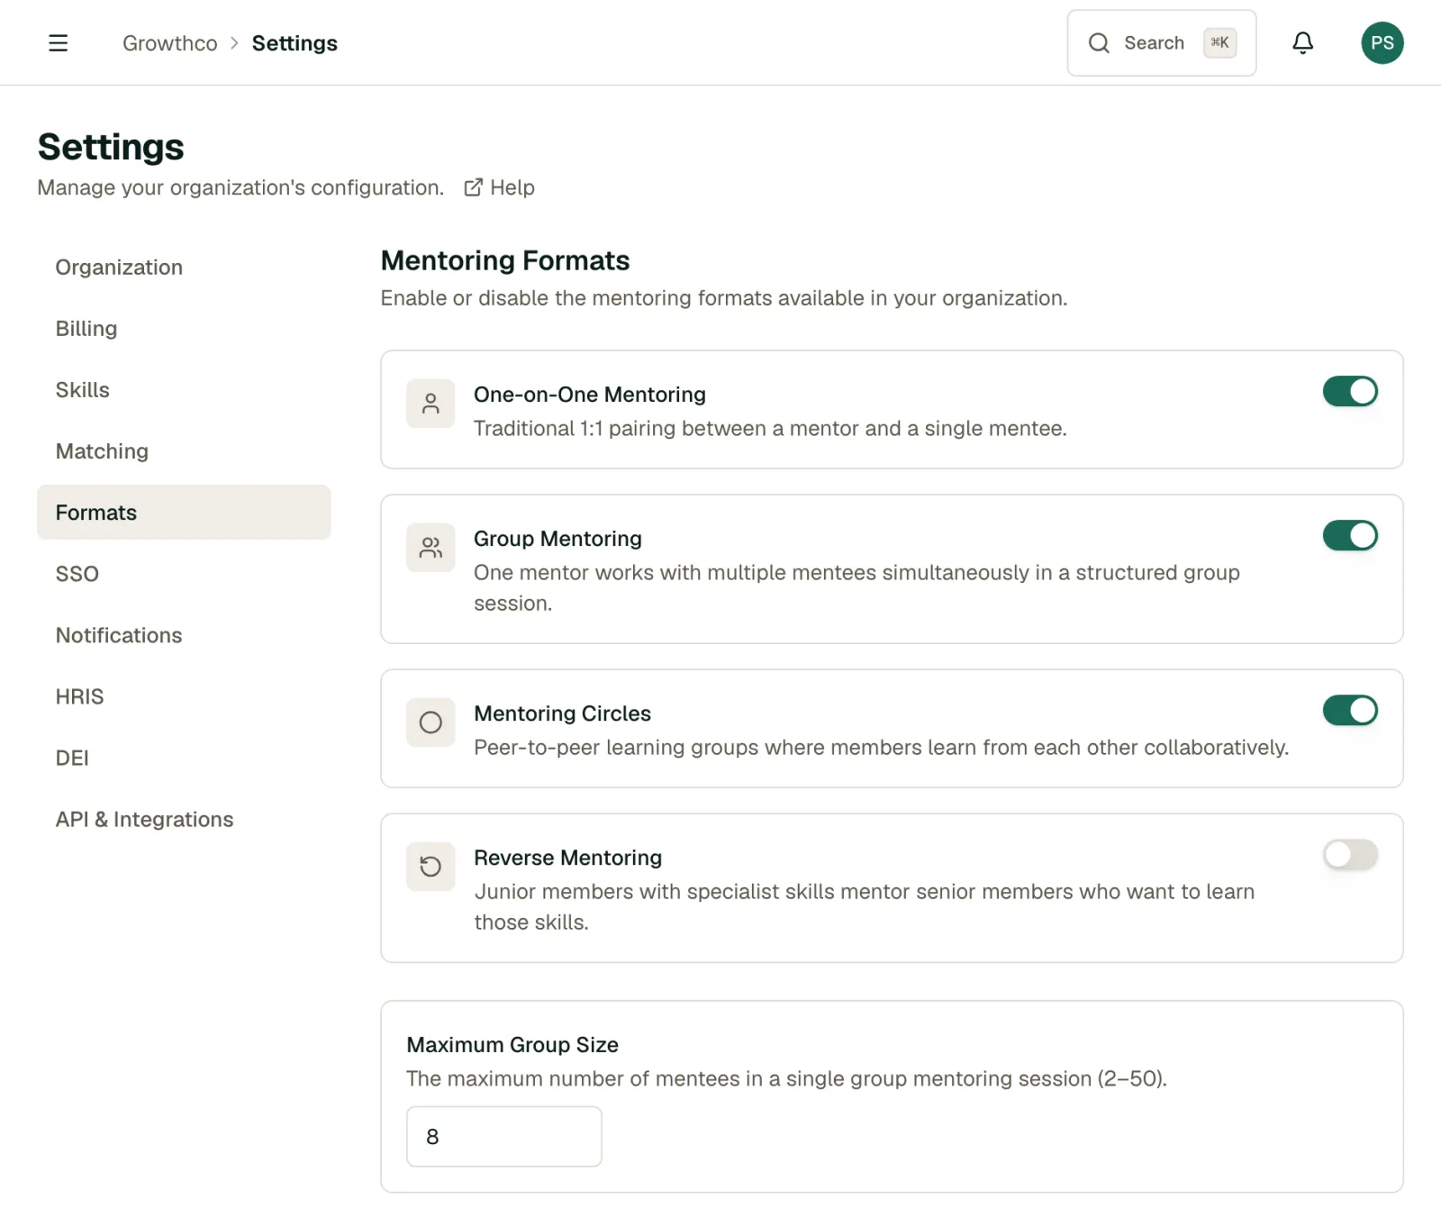Image resolution: width=1441 pixels, height=1227 pixels.
Task: Click the Group Mentoring people icon
Action: pyautogui.click(x=430, y=548)
